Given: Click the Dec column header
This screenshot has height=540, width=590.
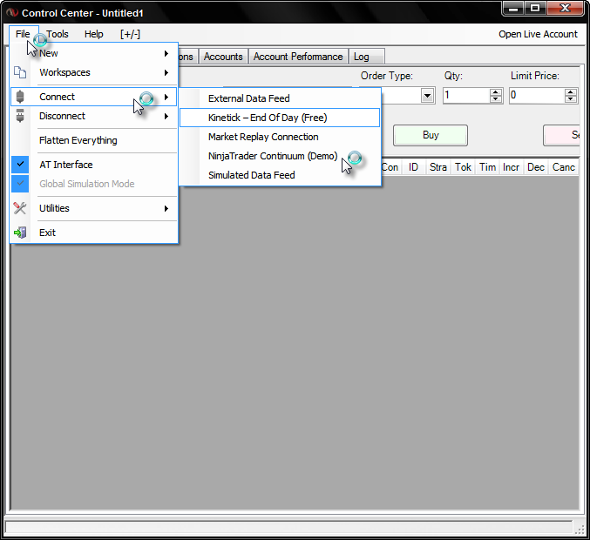Looking at the screenshot, I should (536, 167).
